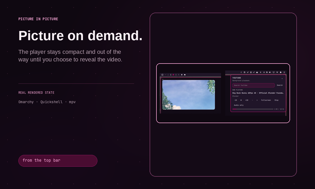Click the 'from the top bar' pill

[58, 161]
